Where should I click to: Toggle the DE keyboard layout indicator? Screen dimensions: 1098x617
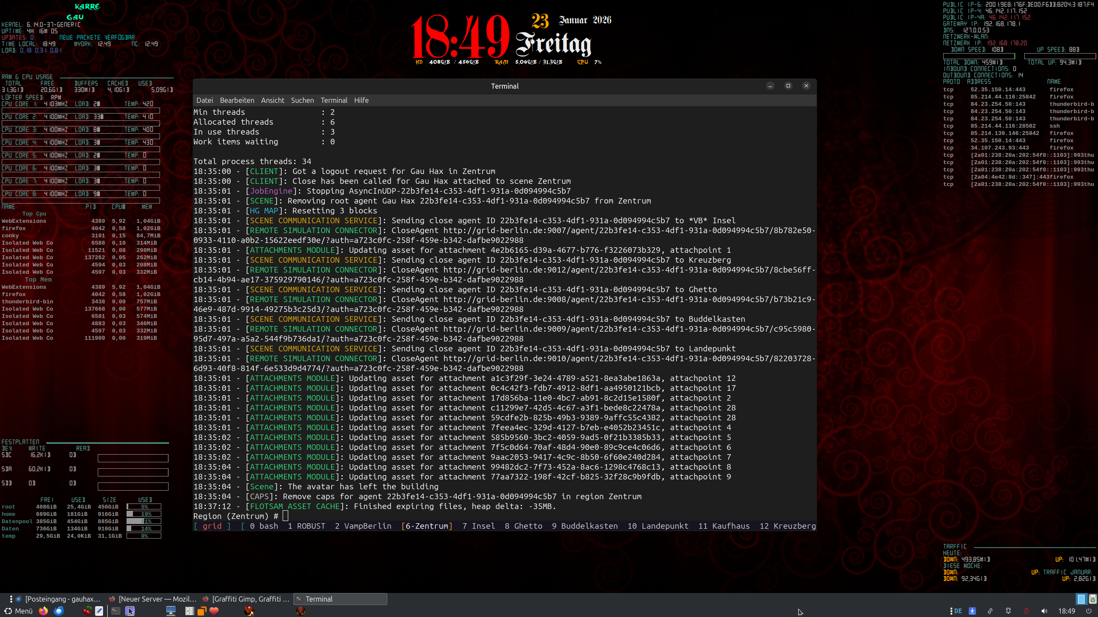(x=958, y=611)
